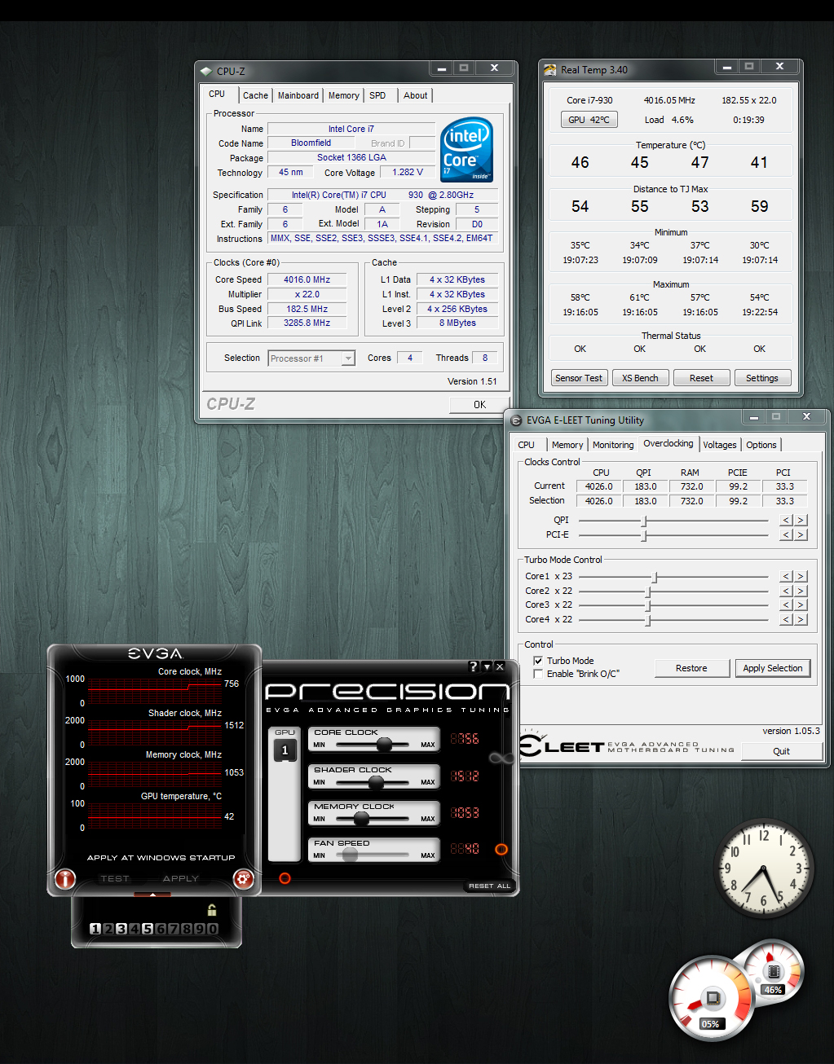Click the CPU usage meter gadget

click(711, 998)
